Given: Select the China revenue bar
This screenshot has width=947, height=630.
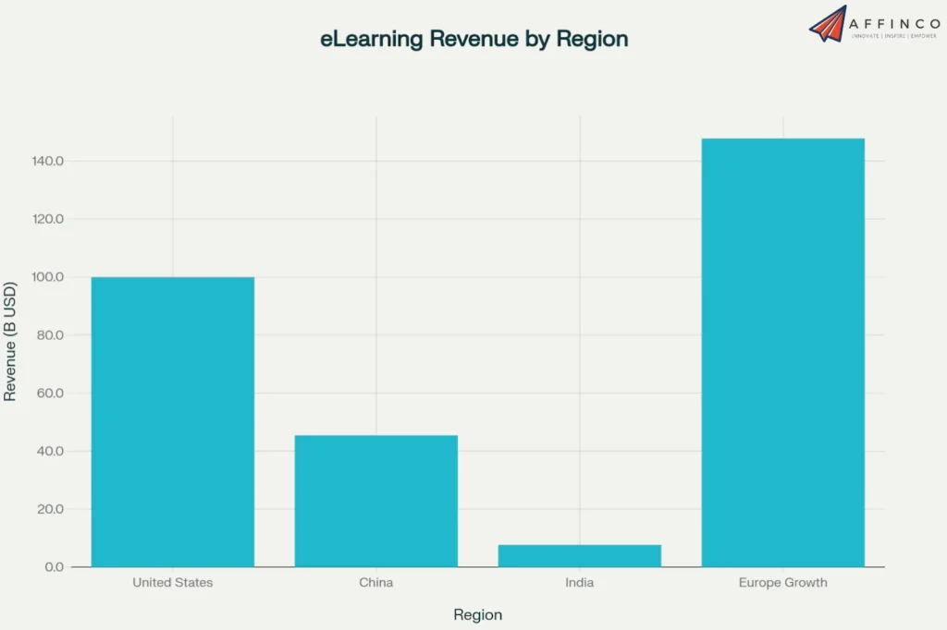Looking at the screenshot, I should [x=375, y=499].
